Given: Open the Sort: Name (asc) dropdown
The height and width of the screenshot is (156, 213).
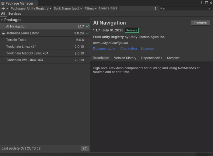Looking at the screenshot, I should pyautogui.click(x=68, y=9).
